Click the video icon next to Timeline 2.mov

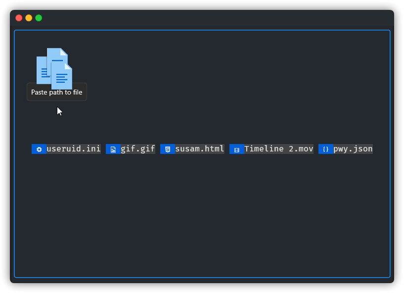[x=236, y=148]
